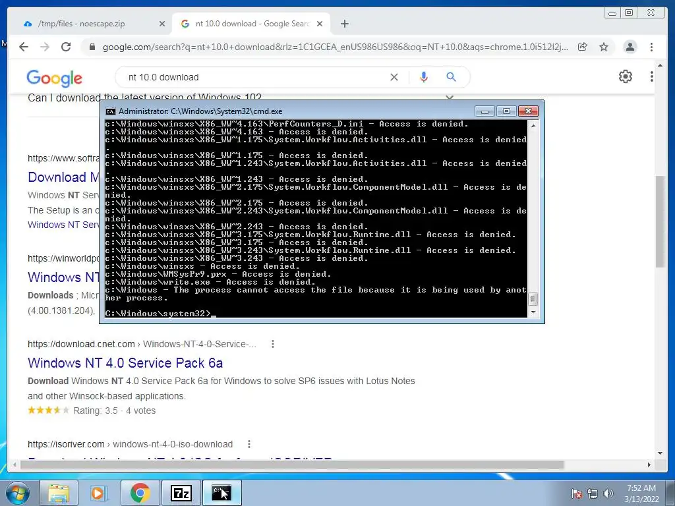Click cmd scrollbar up arrow
Image resolution: width=675 pixels, height=506 pixels.
tap(533, 126)
